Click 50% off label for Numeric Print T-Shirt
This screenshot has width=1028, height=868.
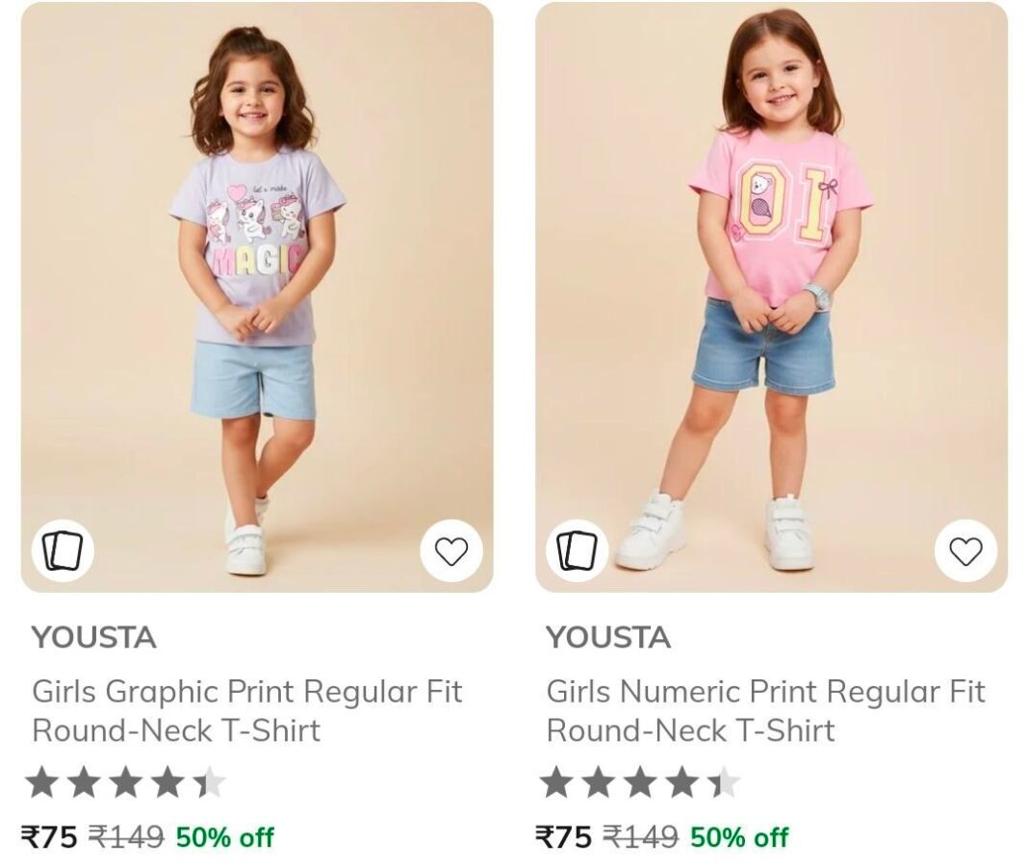pyautogui.click(x=739, y=837)
